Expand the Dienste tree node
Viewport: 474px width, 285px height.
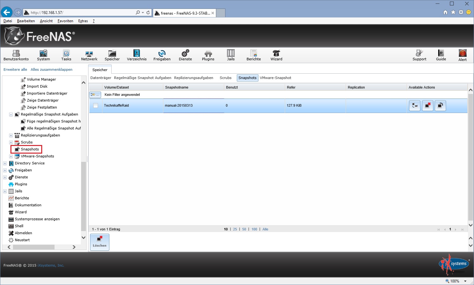point(5,177)
